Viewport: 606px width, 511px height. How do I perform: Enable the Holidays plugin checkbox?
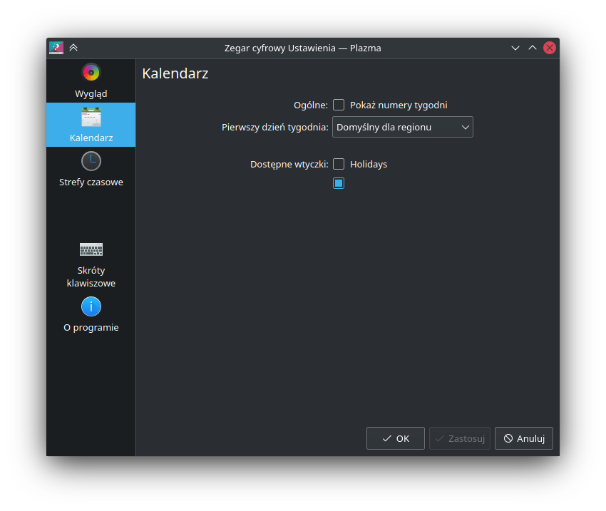point(339,164)
